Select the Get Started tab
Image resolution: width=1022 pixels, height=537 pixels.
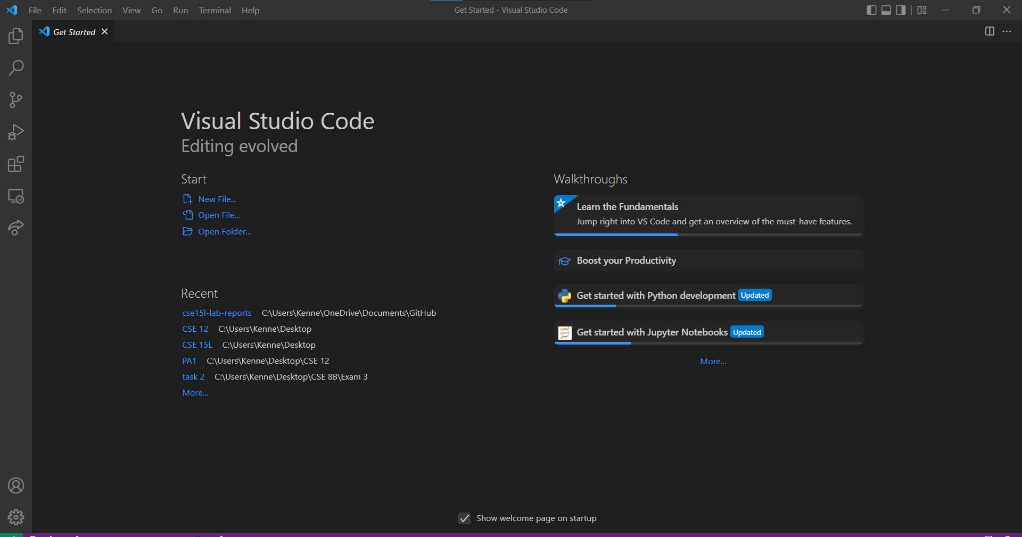click(74, 32)
